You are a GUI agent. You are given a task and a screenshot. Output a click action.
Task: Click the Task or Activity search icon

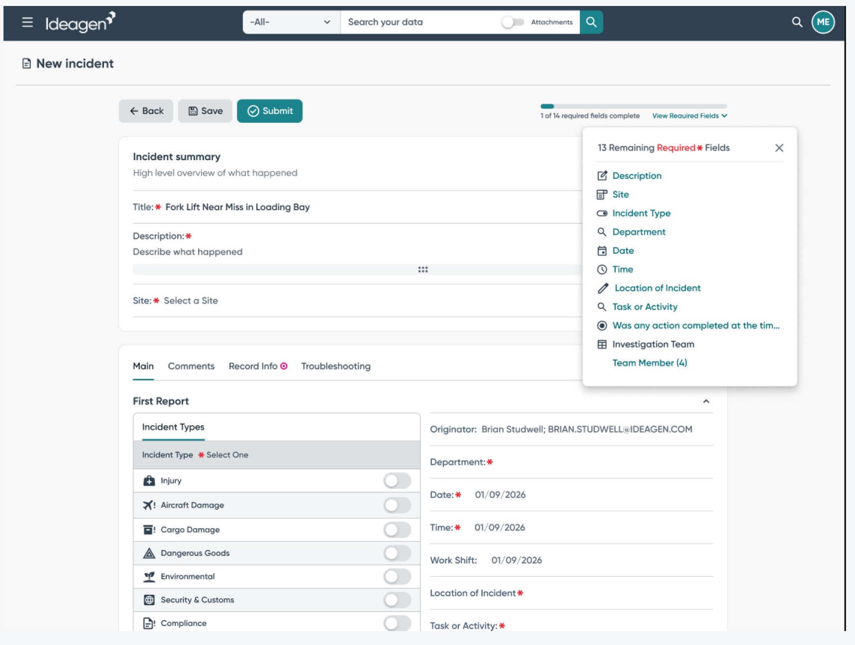[x=602, y=307]
